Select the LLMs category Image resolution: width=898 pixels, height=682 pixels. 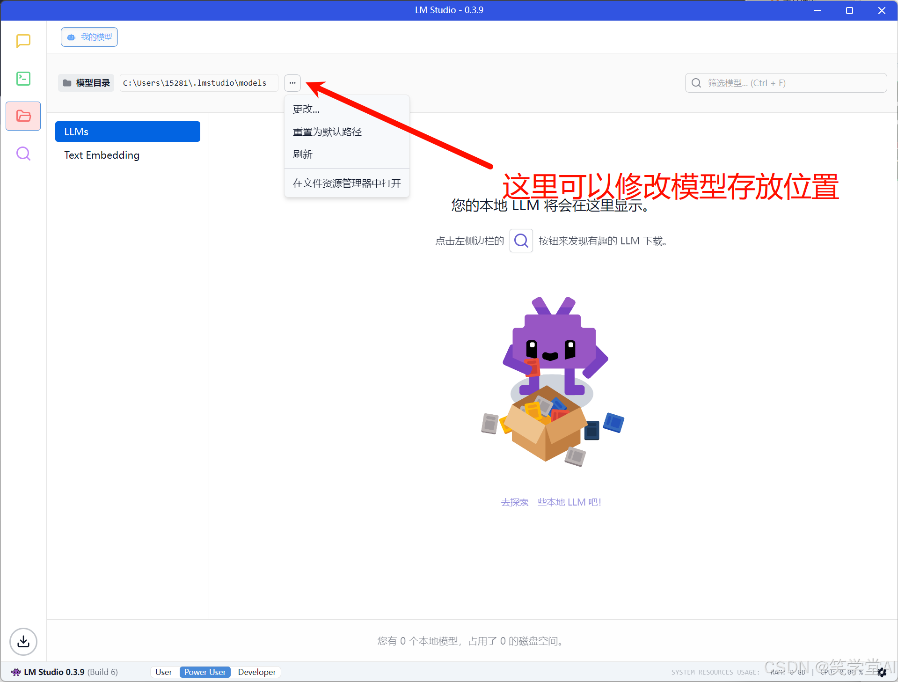coord(128,132)
